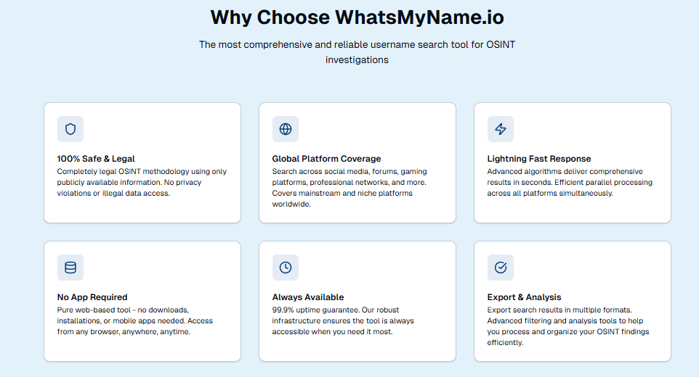Click the 'Export search results in multiple formats' description
The image size is (699, 377).
tap(568, 326)
